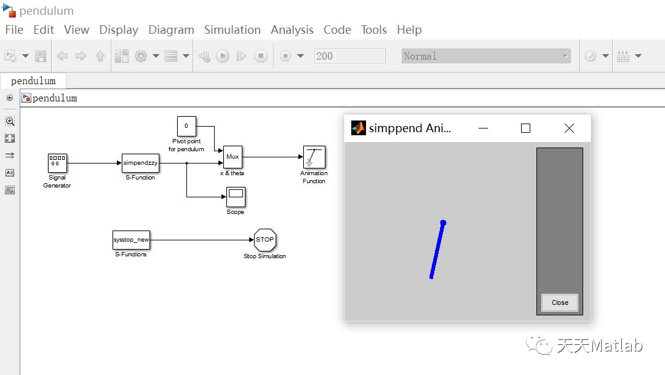This screenshot has width=665, height=375.
Task: Expand the configuration gear dropdown arrow
Action: coord(156,56)
